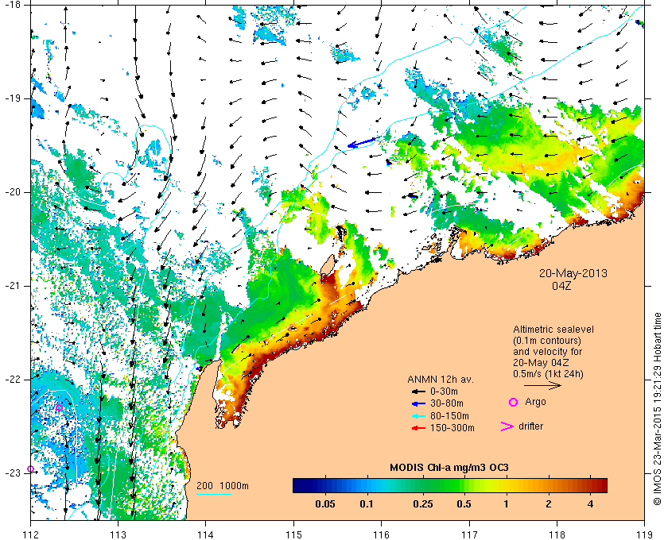The image size is (668, 540).
Task: Click the blue 30-80m legend arrow
Action: pos(418,403)
